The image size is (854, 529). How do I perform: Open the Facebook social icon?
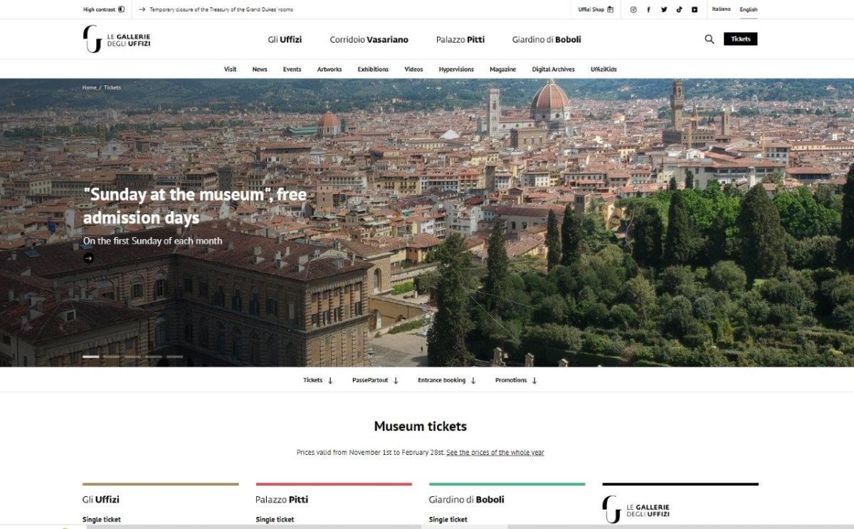pos(648,9)
